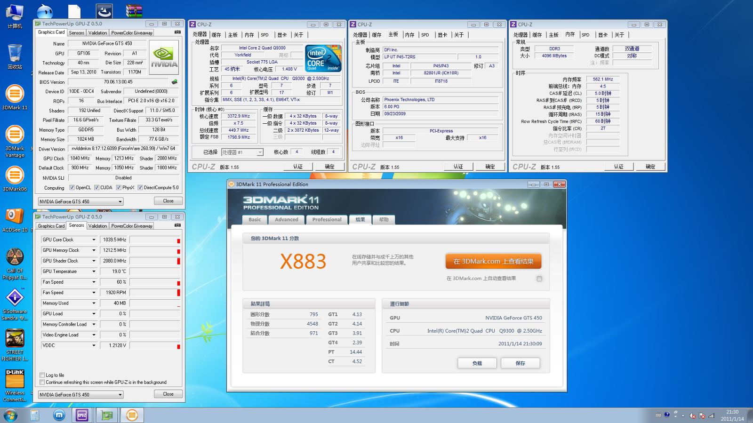Toggle the OpenCL checkbox in GPU-Z

(72, 187)
